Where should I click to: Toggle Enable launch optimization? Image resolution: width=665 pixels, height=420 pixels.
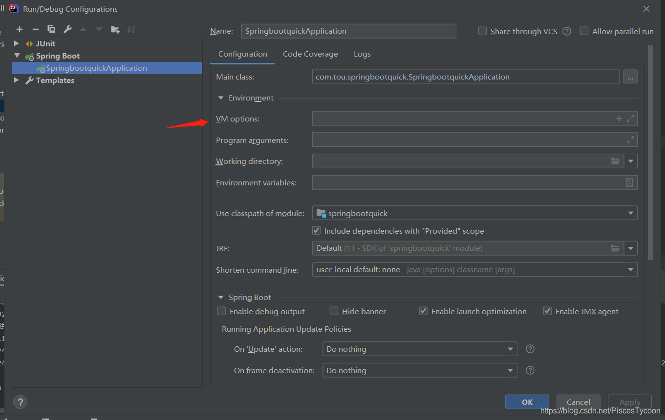pos(424,311)
